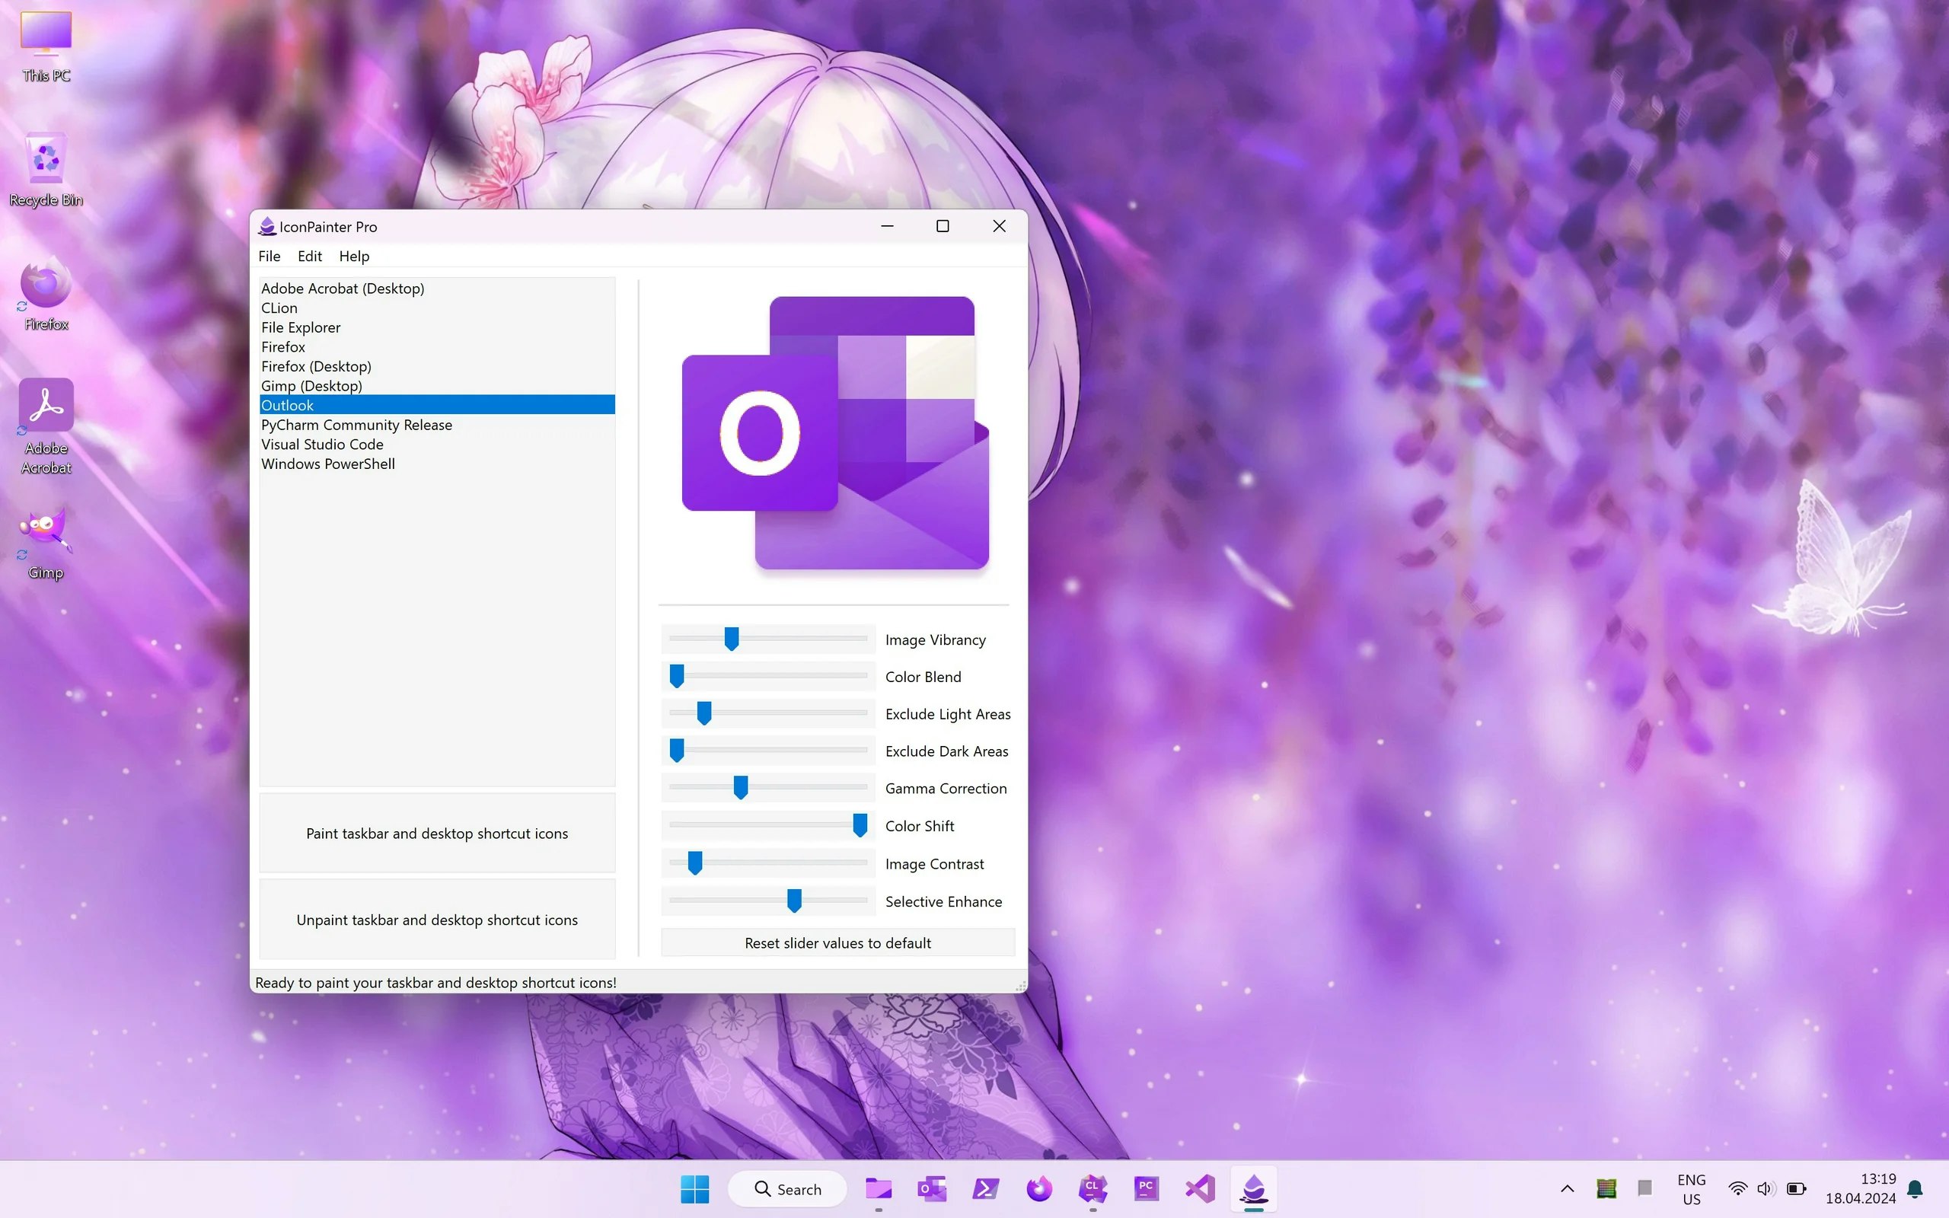This screenshot has width=1949, height=1218.
Task: Show hidden system tray icons
Action: coord(1568,1189)
